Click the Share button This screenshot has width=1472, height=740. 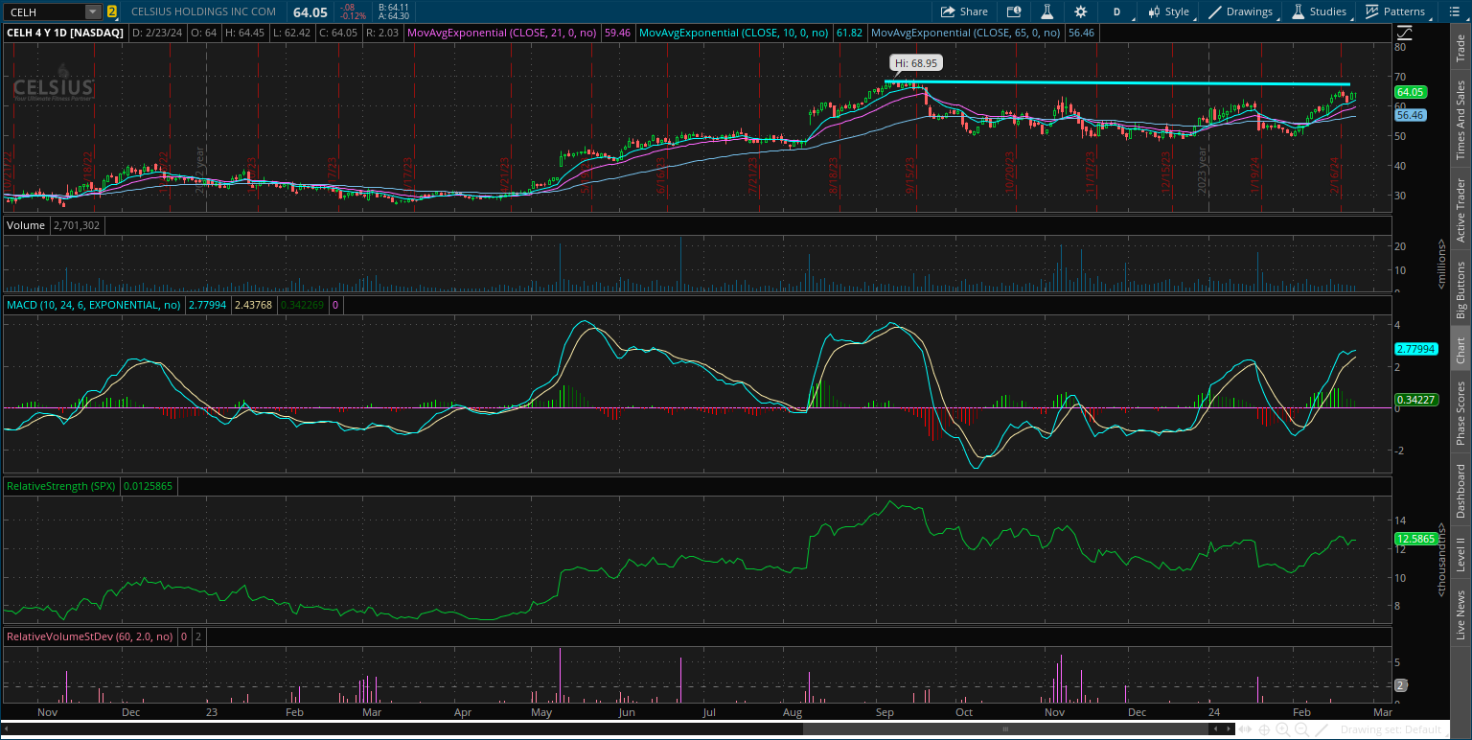964,12
